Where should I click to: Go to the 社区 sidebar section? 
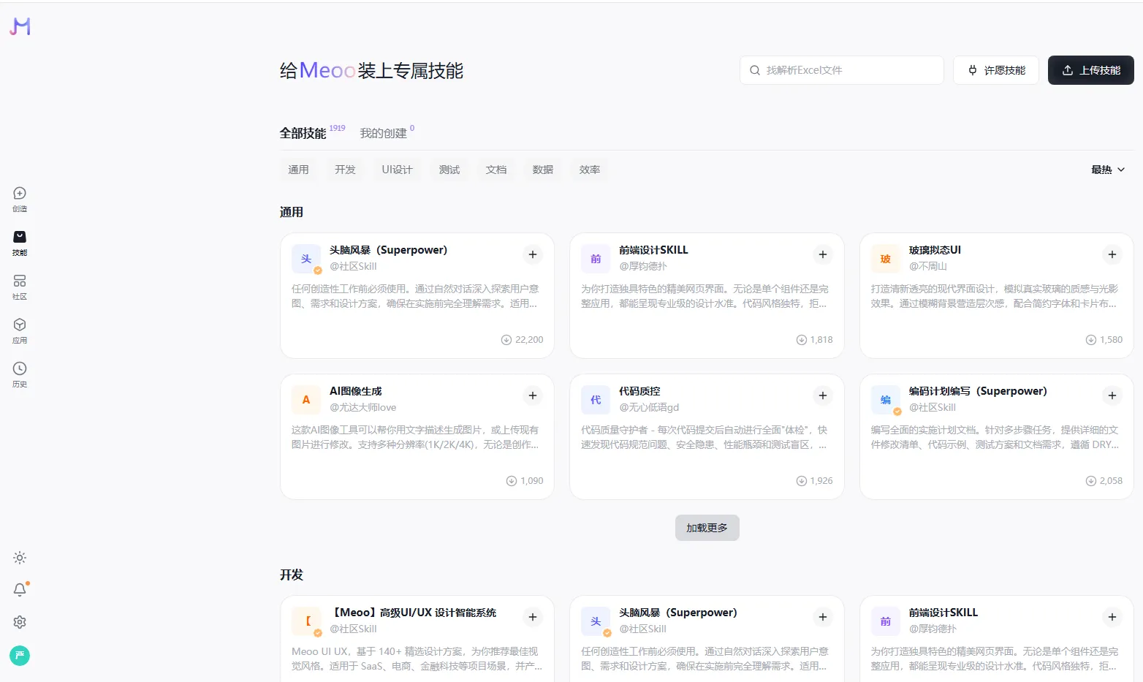pyautogui.click(x=20, y=287)
